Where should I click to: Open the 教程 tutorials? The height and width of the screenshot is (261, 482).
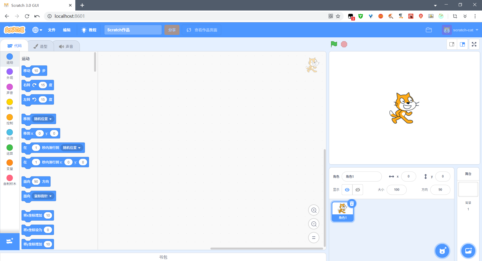[89, 30]
